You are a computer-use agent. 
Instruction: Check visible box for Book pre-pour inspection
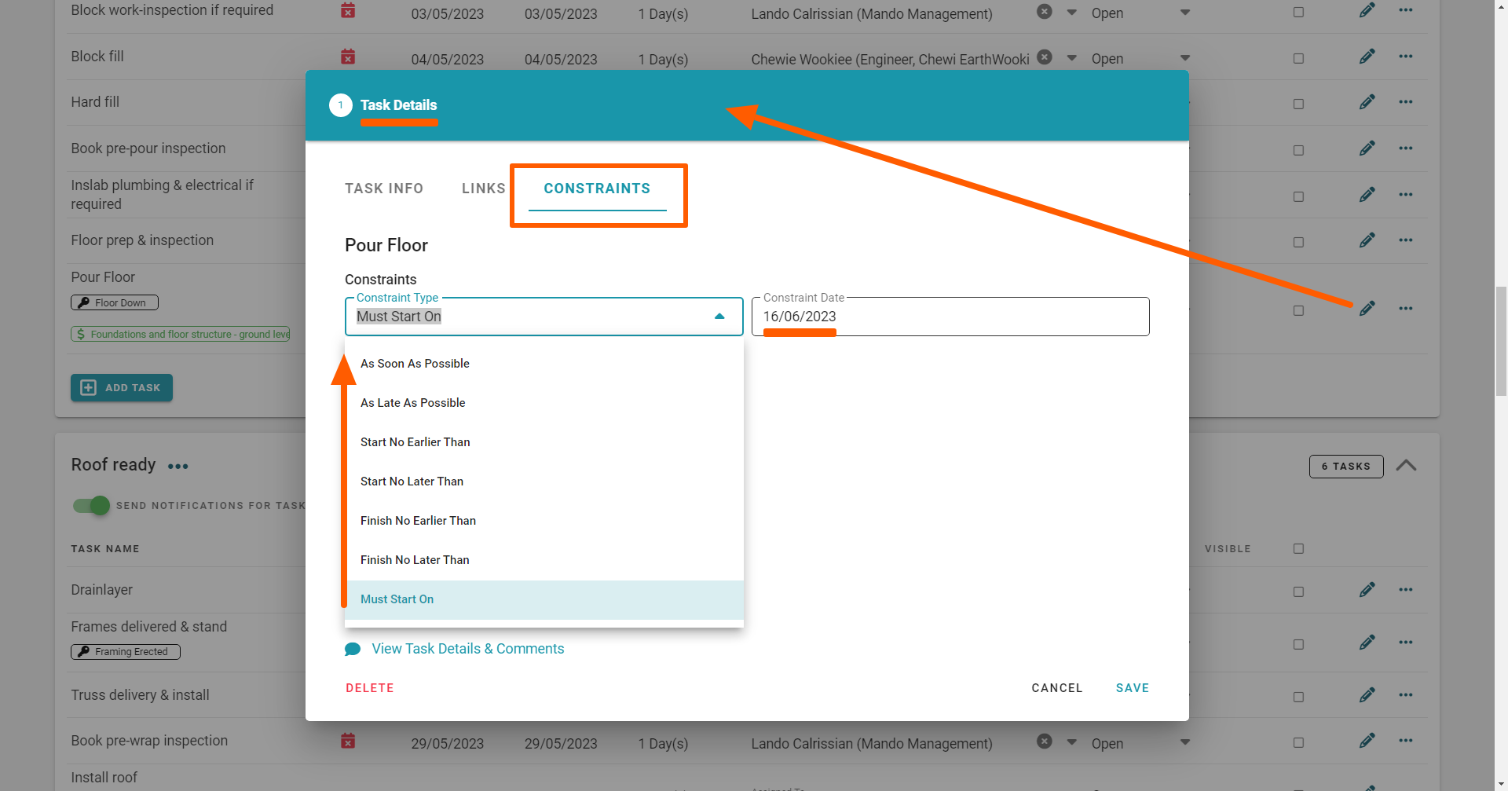pyautogui.click(x=1298, y=151)
